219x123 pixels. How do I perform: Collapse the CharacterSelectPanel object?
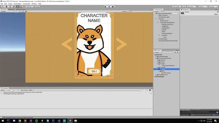pyautogui.click(x=157, y=23)
